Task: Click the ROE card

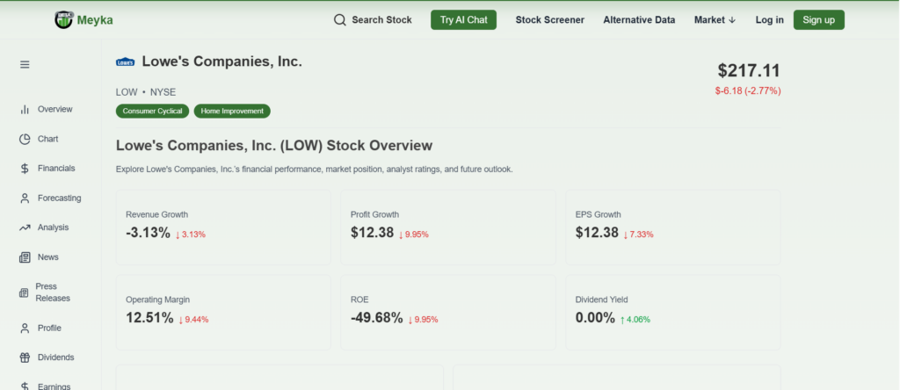Action: click(x=447, y=312)
